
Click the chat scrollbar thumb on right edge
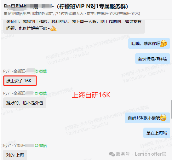coord(171,109)
